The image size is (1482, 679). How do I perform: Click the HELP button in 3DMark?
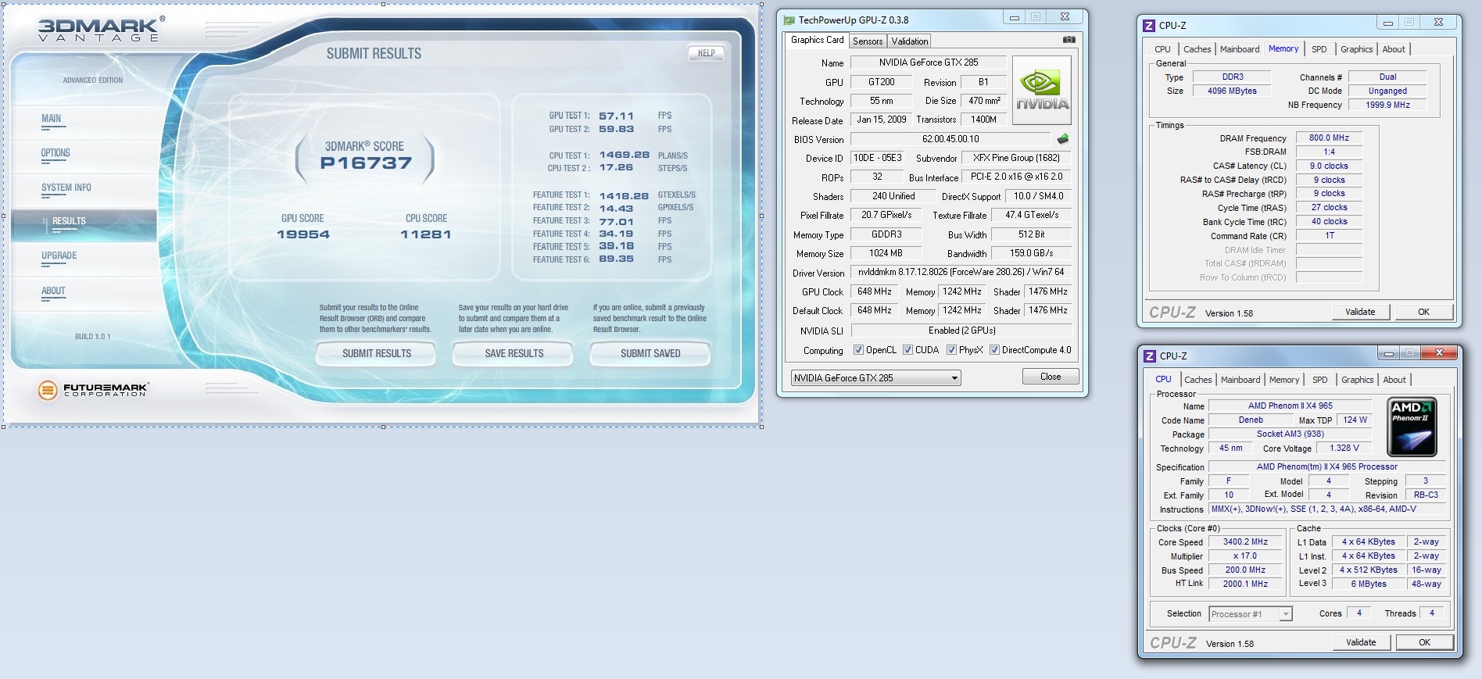(707, 53)
